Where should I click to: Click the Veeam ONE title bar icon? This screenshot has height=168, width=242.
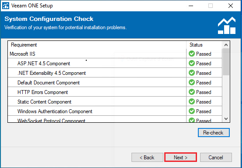coord(6,6)
